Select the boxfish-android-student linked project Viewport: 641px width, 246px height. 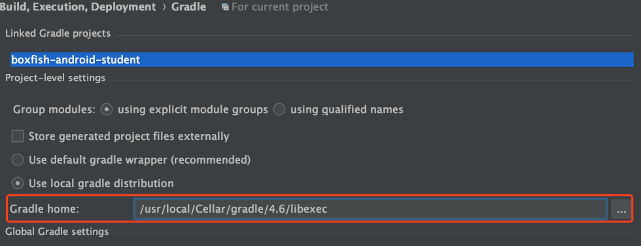322,60
